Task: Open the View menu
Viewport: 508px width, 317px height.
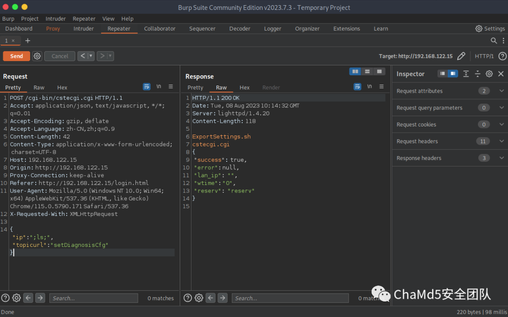Action: tap(108, 19)
